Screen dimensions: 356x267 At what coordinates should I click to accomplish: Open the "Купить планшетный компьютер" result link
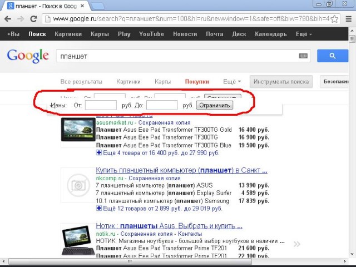pyautogui.click(x=181, y=170)
